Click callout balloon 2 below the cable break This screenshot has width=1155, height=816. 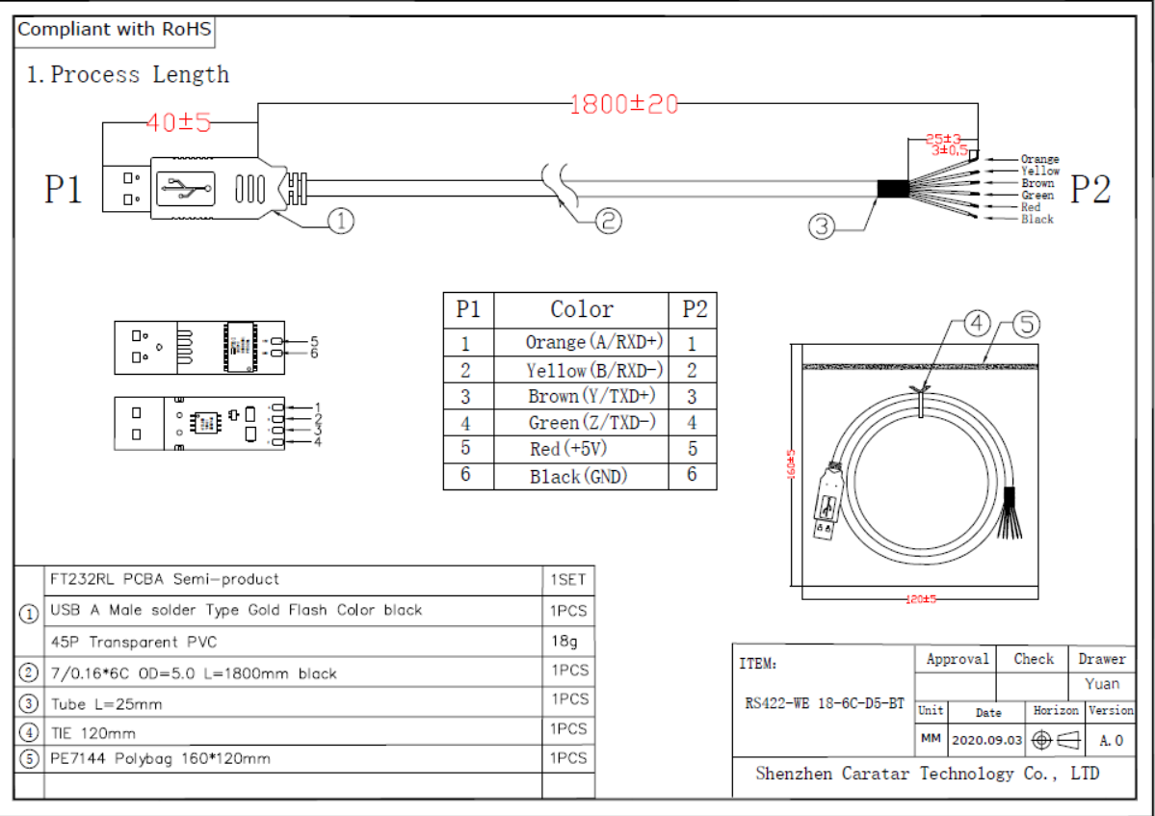tap(608, 221)
